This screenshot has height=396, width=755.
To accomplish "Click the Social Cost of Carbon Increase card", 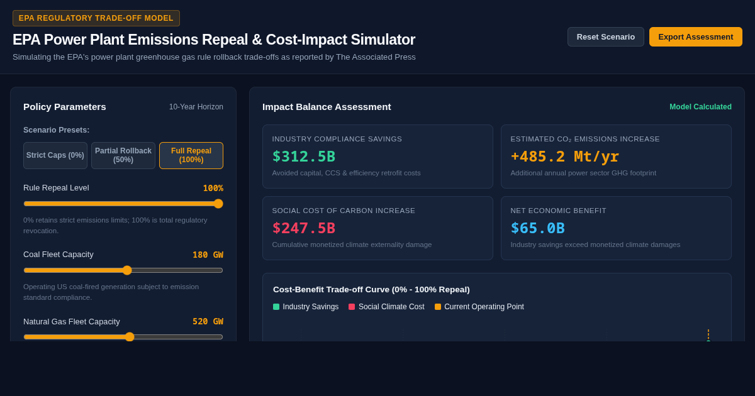I will tap(377, 228).
